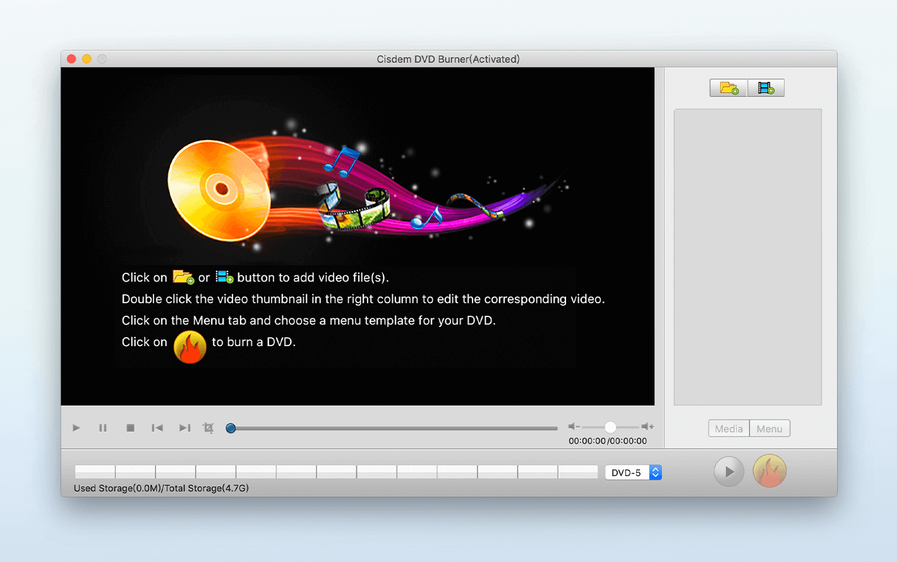
Task: Click the volume up speaker icon
Action: point(647,427)
